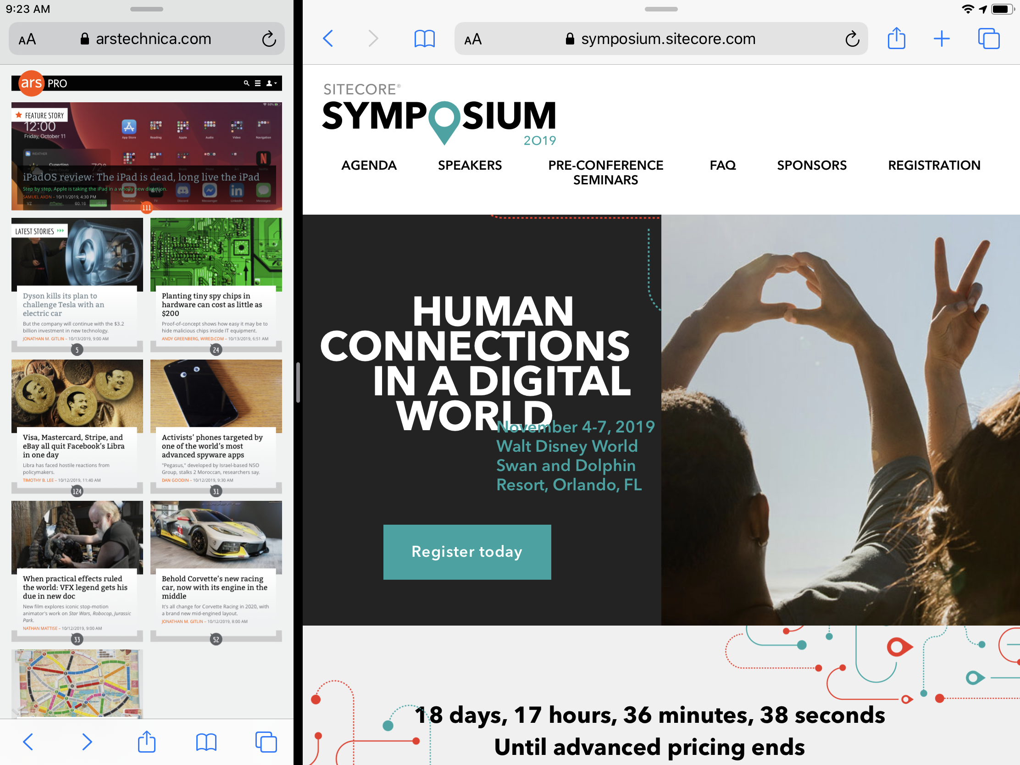Open the AGENDA menu item
Viewport: 1020px width, 765px height.
tap(368, 165)
